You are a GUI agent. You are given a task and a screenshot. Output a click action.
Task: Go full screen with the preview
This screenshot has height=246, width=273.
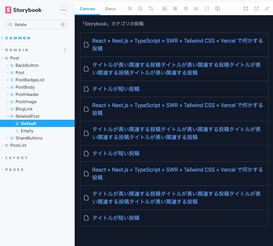(x=246, y=9)
